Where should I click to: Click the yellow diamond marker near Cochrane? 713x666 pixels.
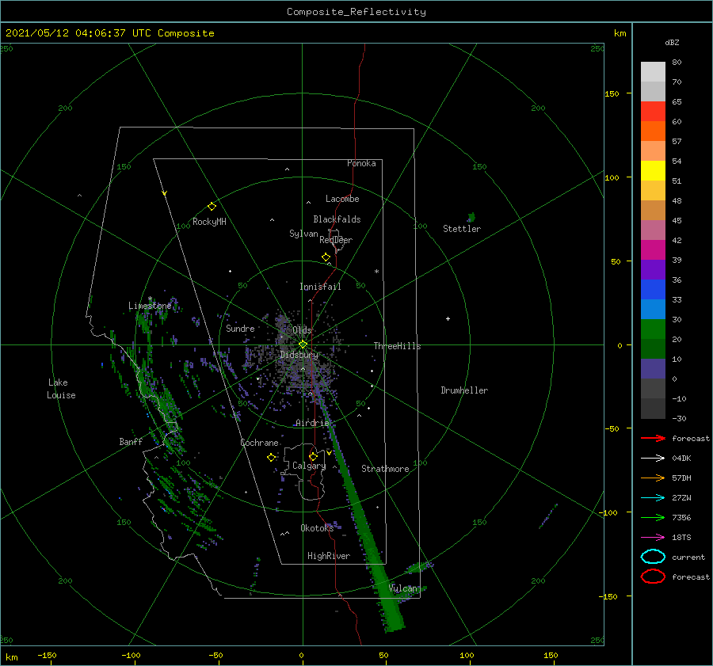271,458
